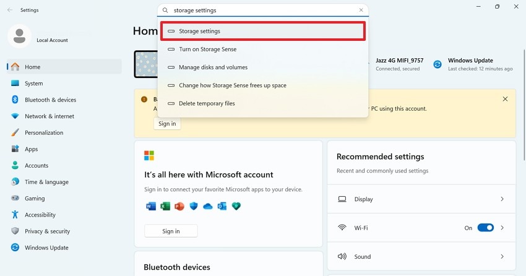
Task: Toggle the Wi-Fi switch off
Action: click(x=485, y=228)
